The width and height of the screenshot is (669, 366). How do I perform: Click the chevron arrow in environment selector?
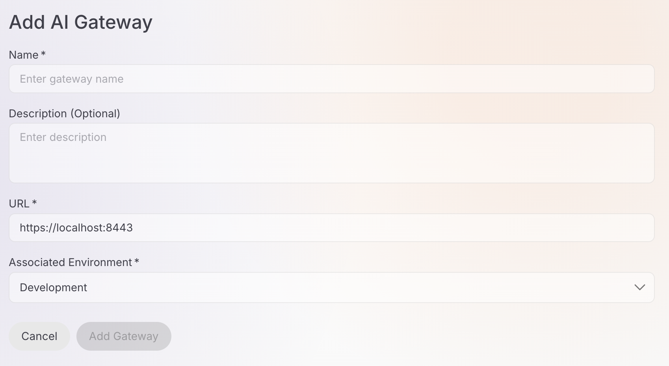[x=639, y=287]
